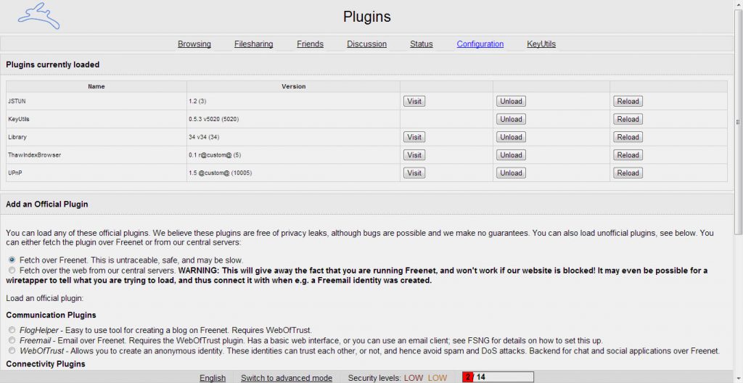Click version text 0.5.3 v5020 (5020)

coord(214,120)
